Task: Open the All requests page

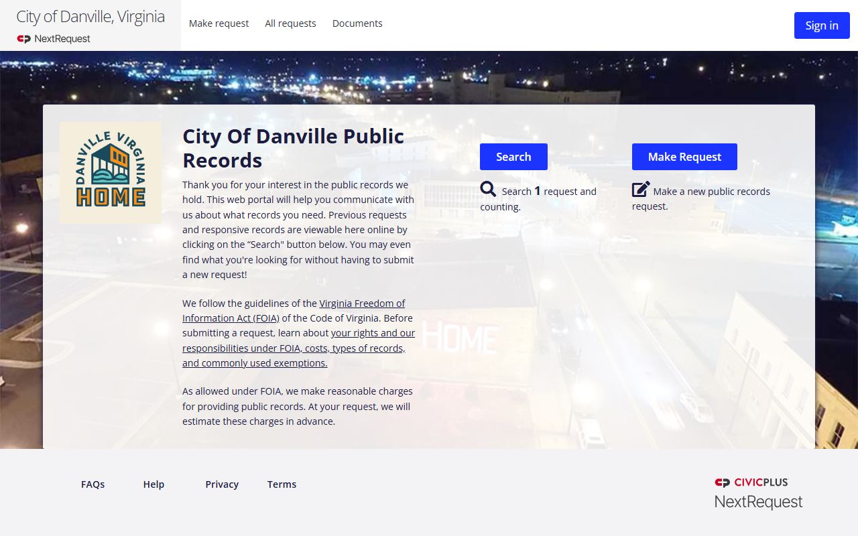Action: (x=290, y=23)
